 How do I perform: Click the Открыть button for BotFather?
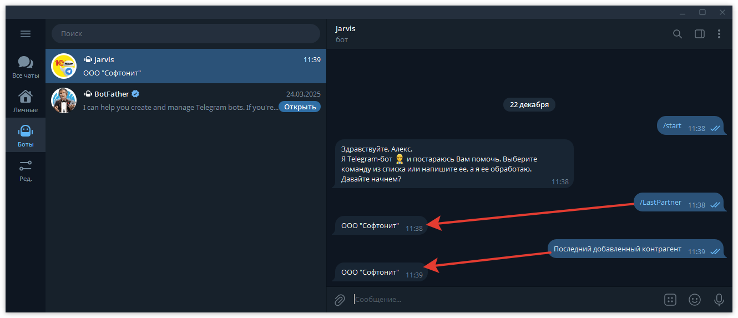click(300, 107)
